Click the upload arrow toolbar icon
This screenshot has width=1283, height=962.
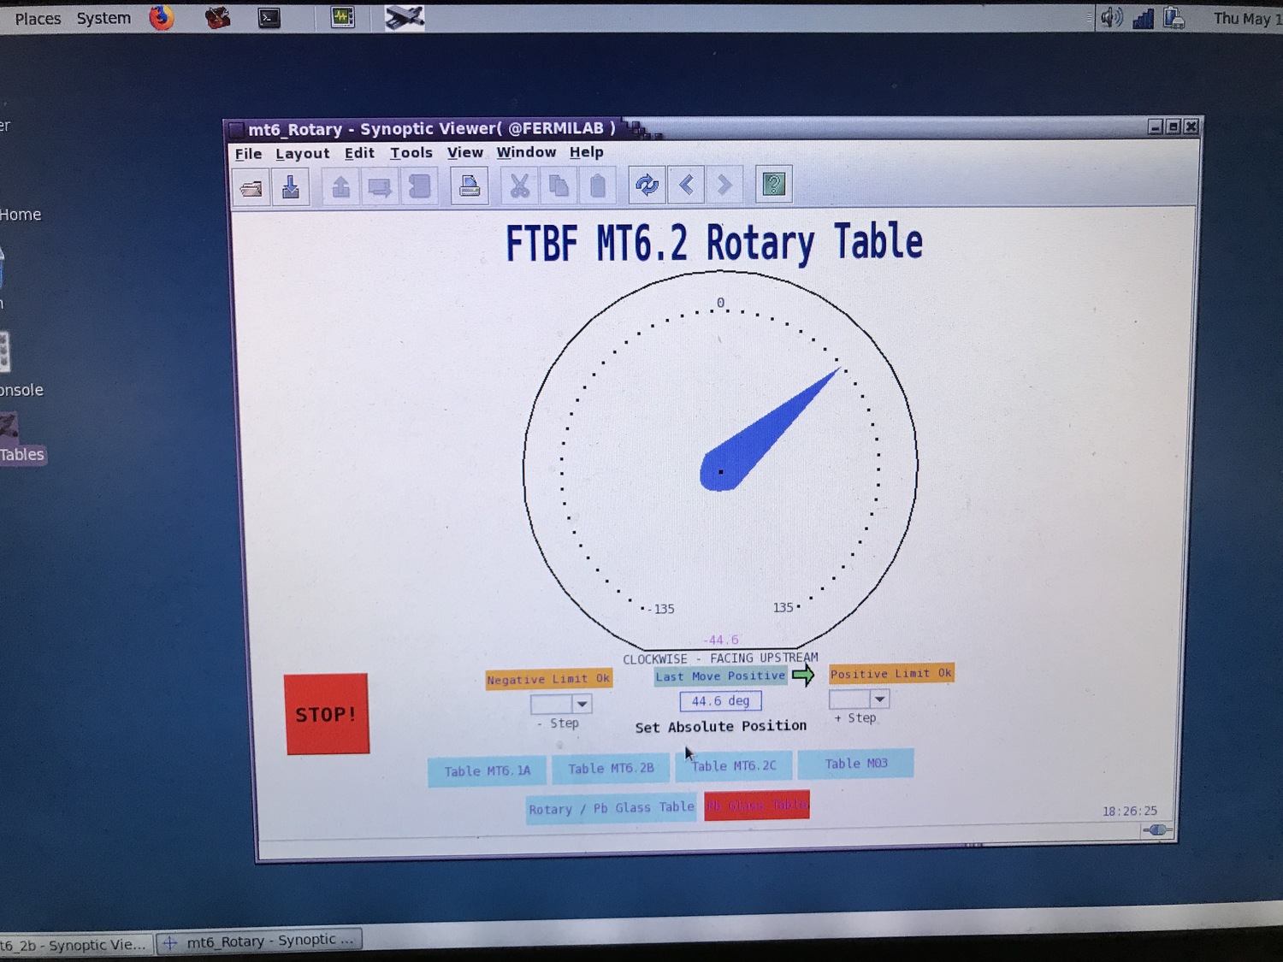click(340, 186)
